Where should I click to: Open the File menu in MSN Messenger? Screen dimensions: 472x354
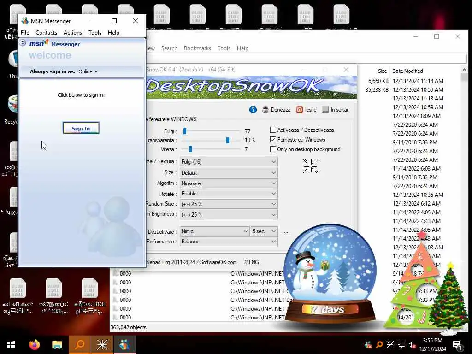25,33
